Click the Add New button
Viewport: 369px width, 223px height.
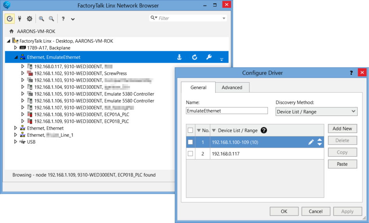point(343,128)
